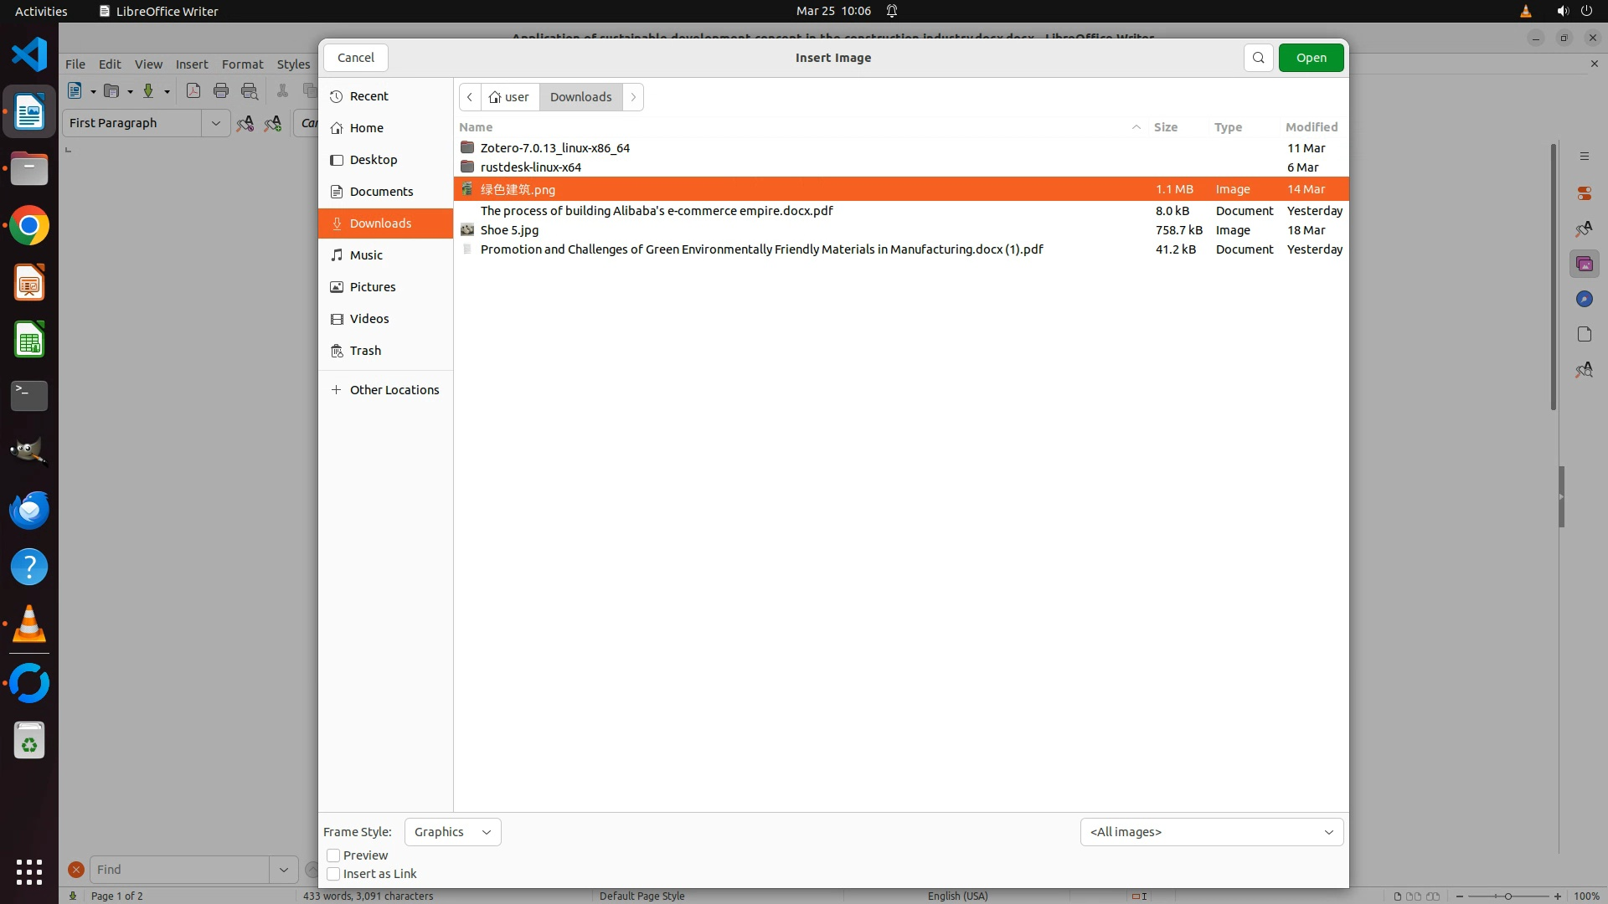1608x904 pixels.
Task: Open the All images file type filter
Action: 1211,832
